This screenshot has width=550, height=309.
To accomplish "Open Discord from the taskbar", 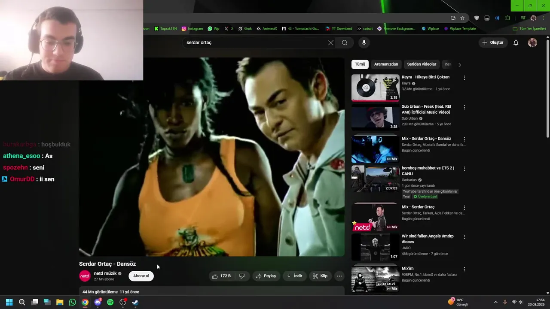I will (98, 302).
